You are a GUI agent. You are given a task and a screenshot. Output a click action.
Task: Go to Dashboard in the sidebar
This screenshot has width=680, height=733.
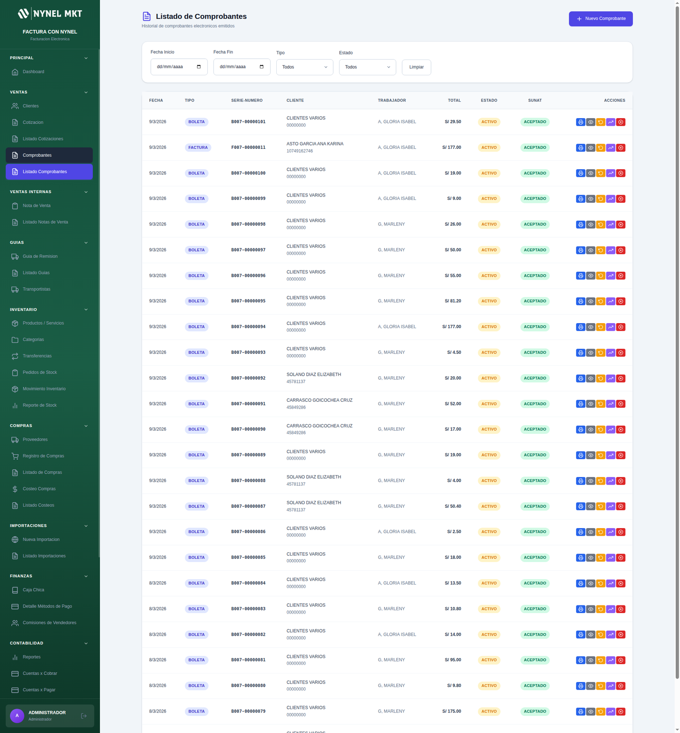pyautogui.click(x=34, y=72)
